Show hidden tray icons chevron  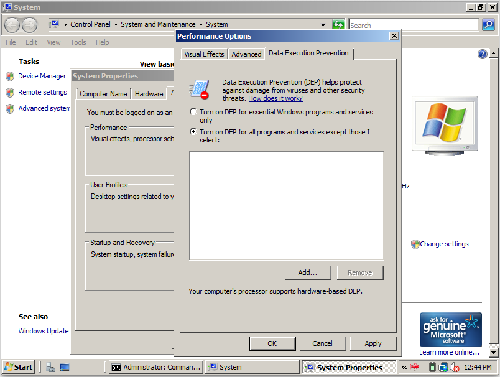404,368
